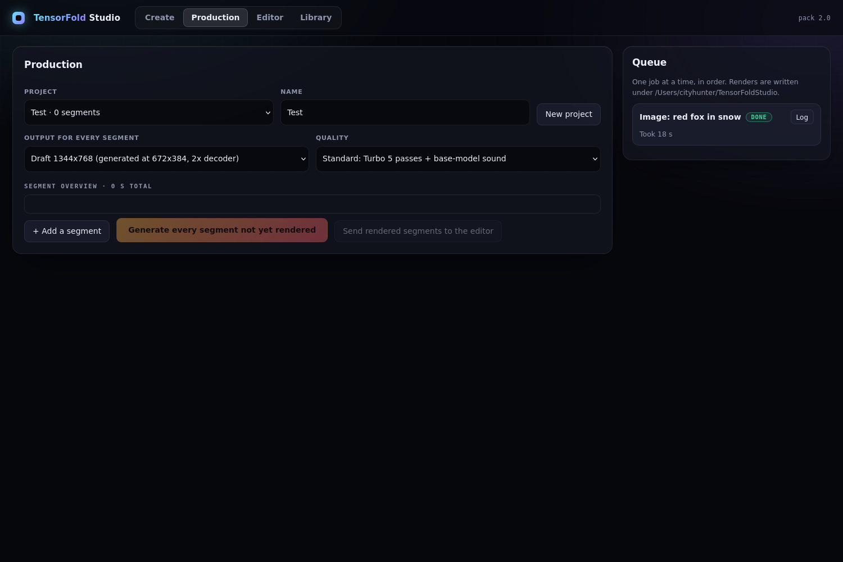
Task: Open the Log for red fox job
Action: click(802, 117)
